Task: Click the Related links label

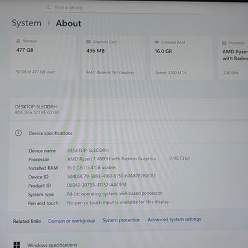Action: pos(27,221)
